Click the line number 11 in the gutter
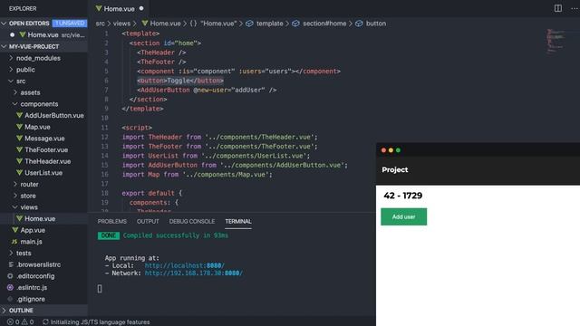The image size is (580, 326). (105, 128)
